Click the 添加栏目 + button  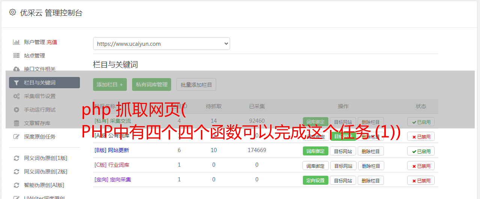(x=110, y=84)
